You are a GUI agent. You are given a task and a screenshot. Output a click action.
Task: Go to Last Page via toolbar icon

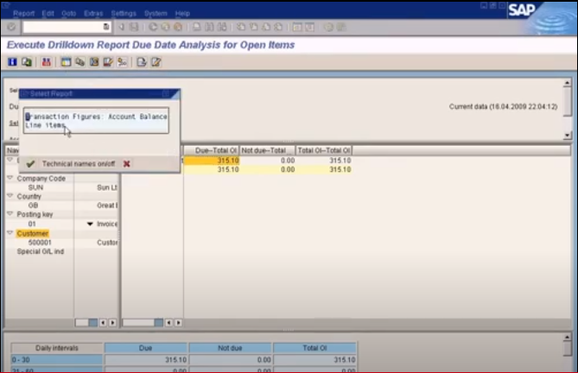279,27
